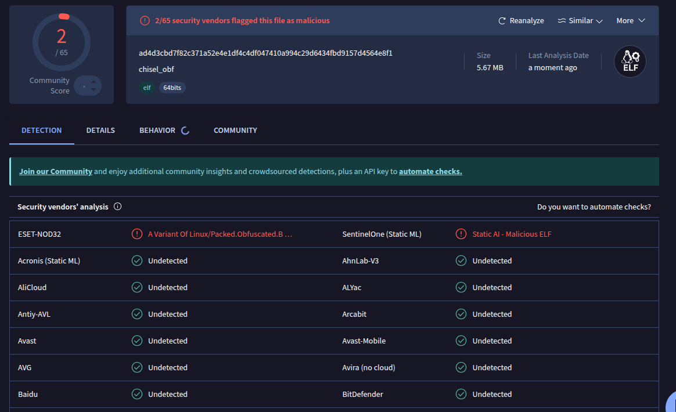
Task: Click the info icon next to Security vendors' analysis
Action: pos(117,207)
